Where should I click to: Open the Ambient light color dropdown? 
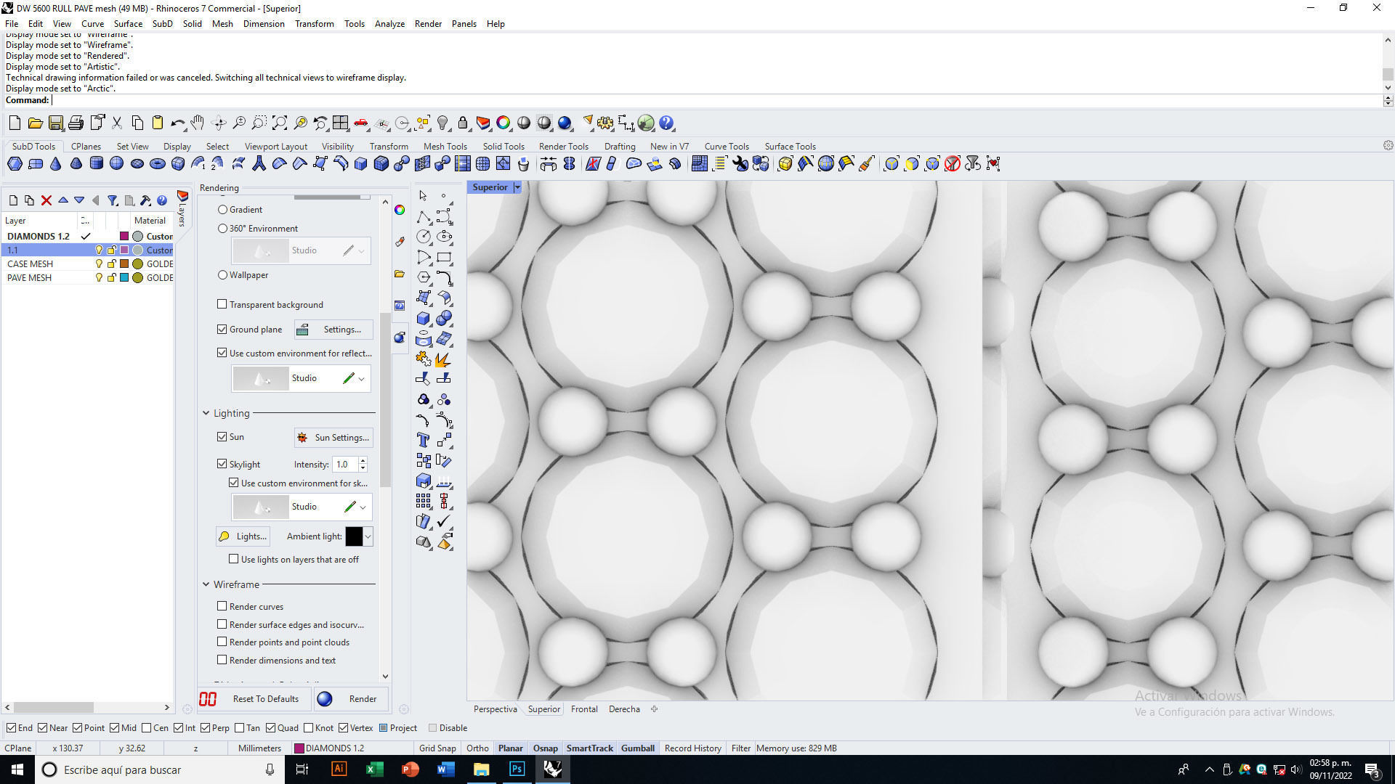368,536
